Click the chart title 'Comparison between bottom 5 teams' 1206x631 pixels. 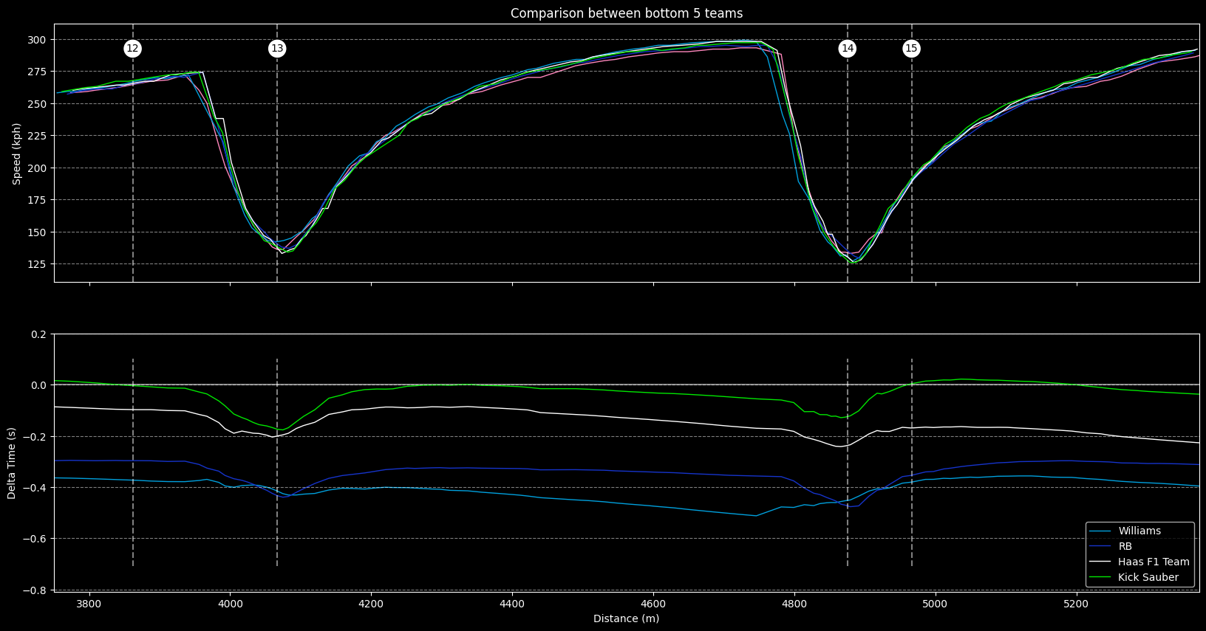click(x=627, y=13)
